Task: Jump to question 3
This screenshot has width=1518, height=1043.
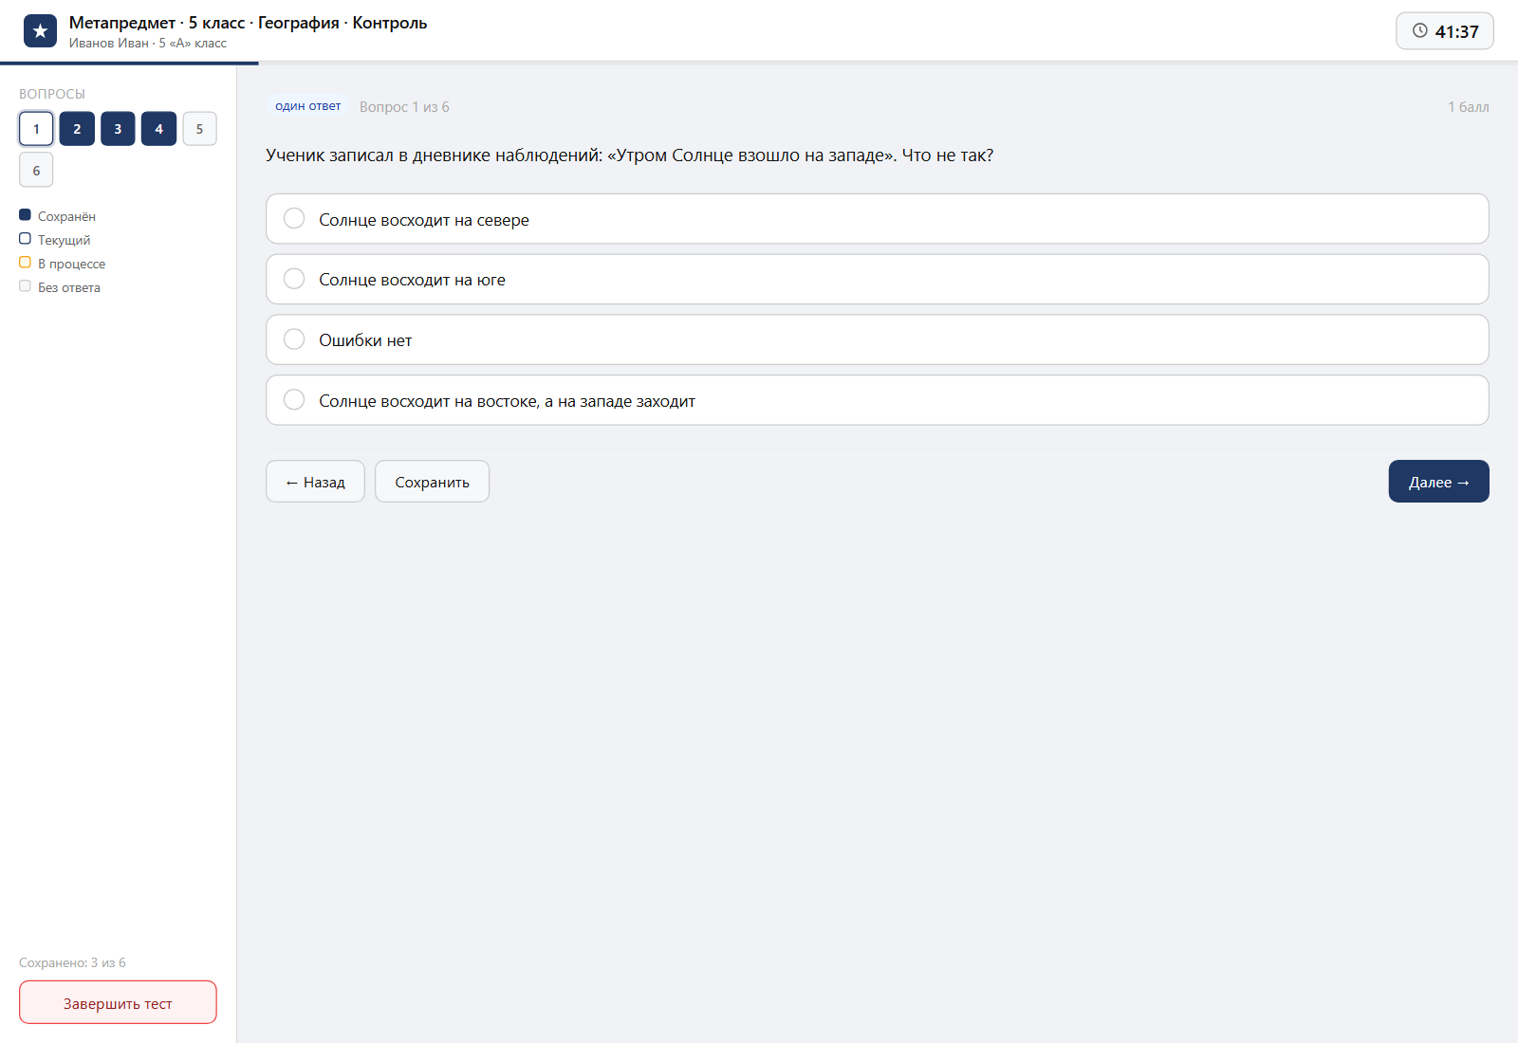Action: coord(118,129)
